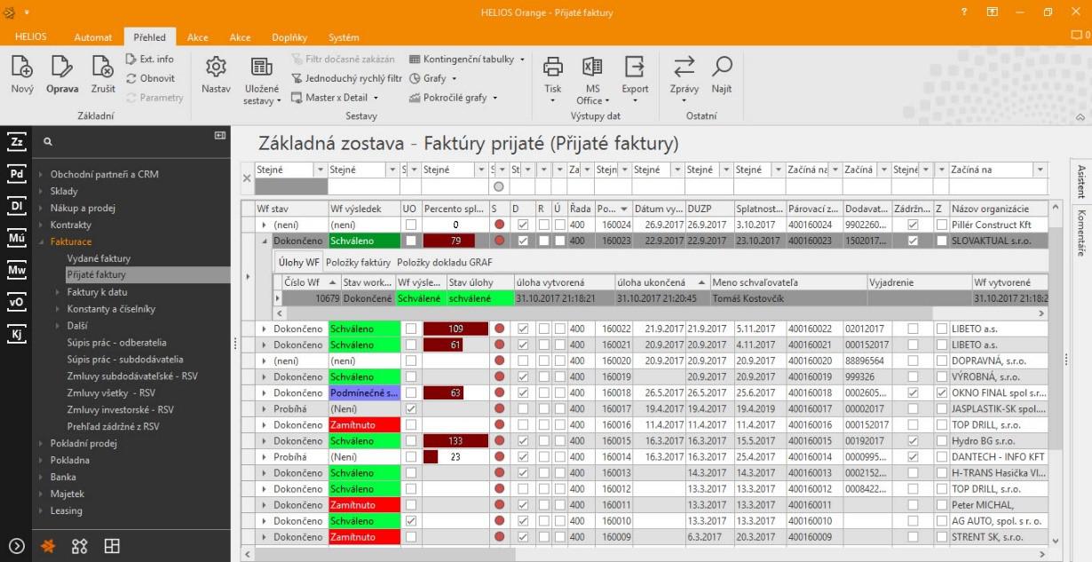Image resolution: width=1092 pixels, height=562 pixels.
Task: Open the Asistent side panel
Action: [x=1081, y=180]
